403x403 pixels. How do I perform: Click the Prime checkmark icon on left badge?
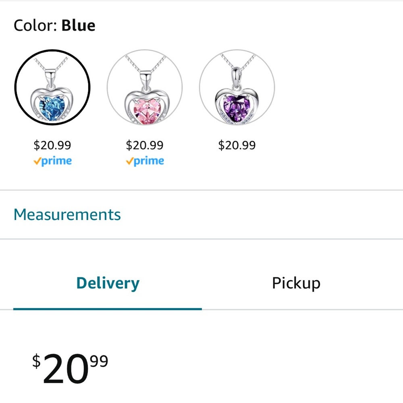tap(37, 161)
